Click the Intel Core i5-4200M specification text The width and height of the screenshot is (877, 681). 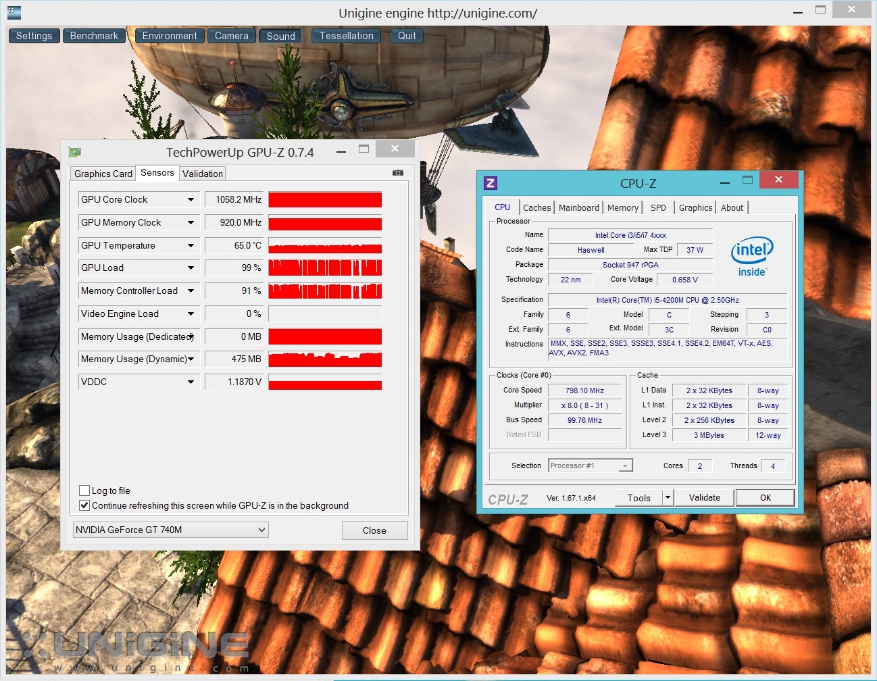668,300
